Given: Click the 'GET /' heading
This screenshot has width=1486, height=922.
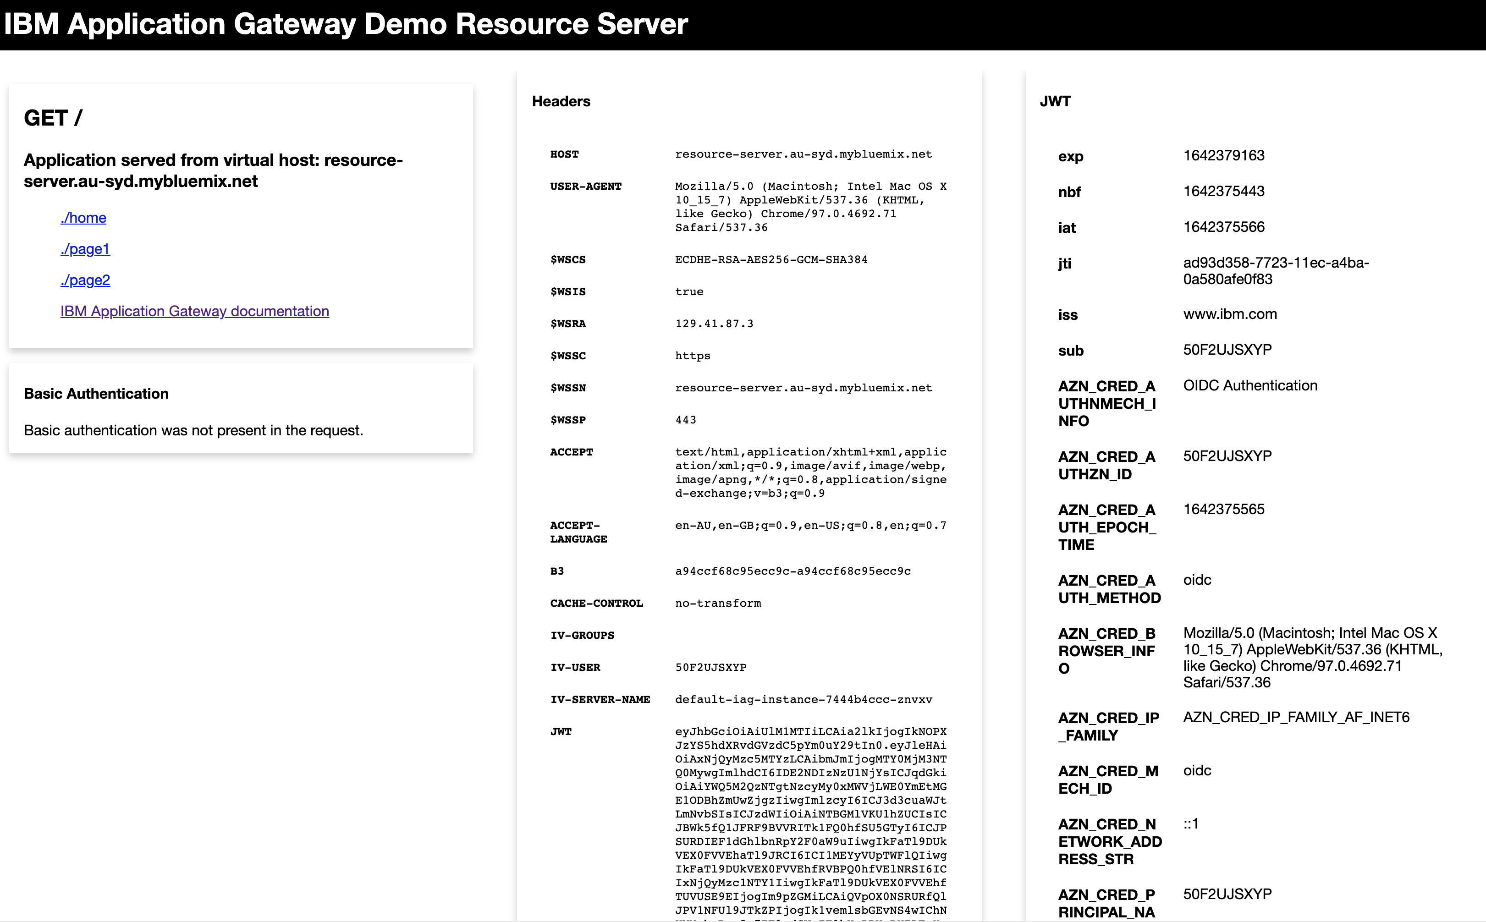Looking at the screenshot, I should point(53,118).
